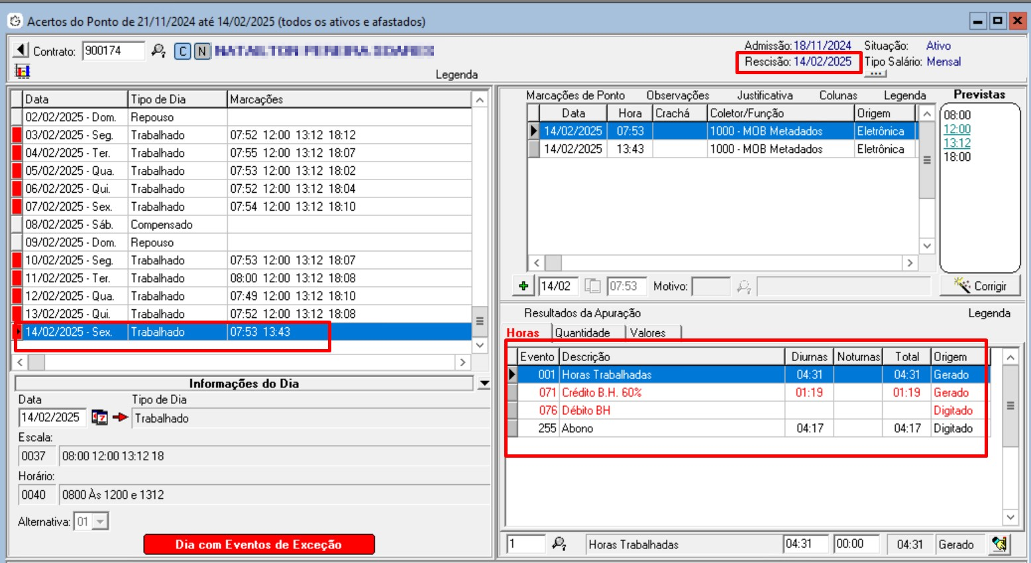
Task: Click the event number field showing 1
Action: pyautogui.click(x=526, y=544)
